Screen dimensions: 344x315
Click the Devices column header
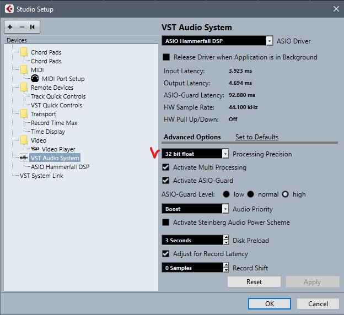(x=81, y=40)
